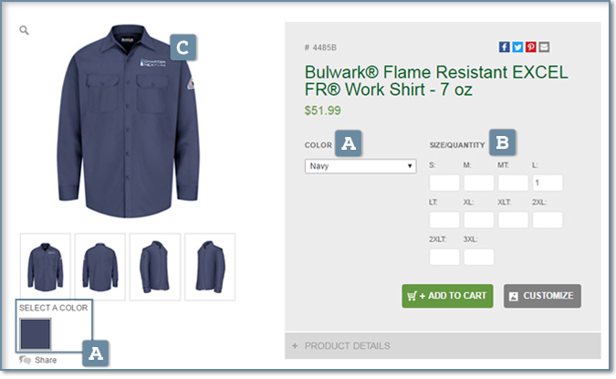Expand the Product Details section
616x379 pixels.
coord(443,345)
